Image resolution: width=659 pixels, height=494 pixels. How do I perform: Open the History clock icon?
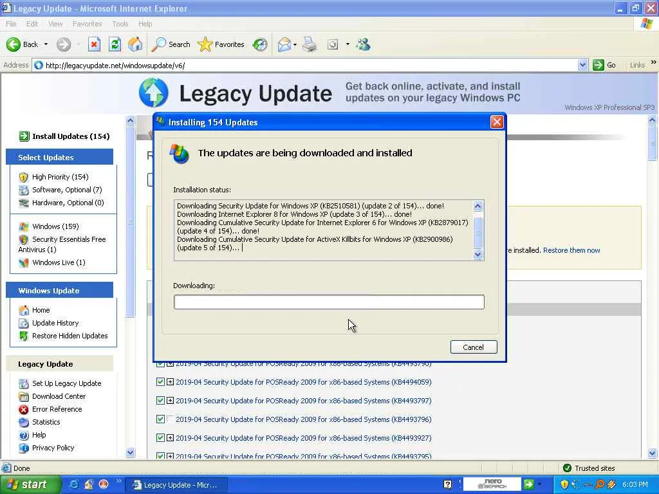(260, 44)
